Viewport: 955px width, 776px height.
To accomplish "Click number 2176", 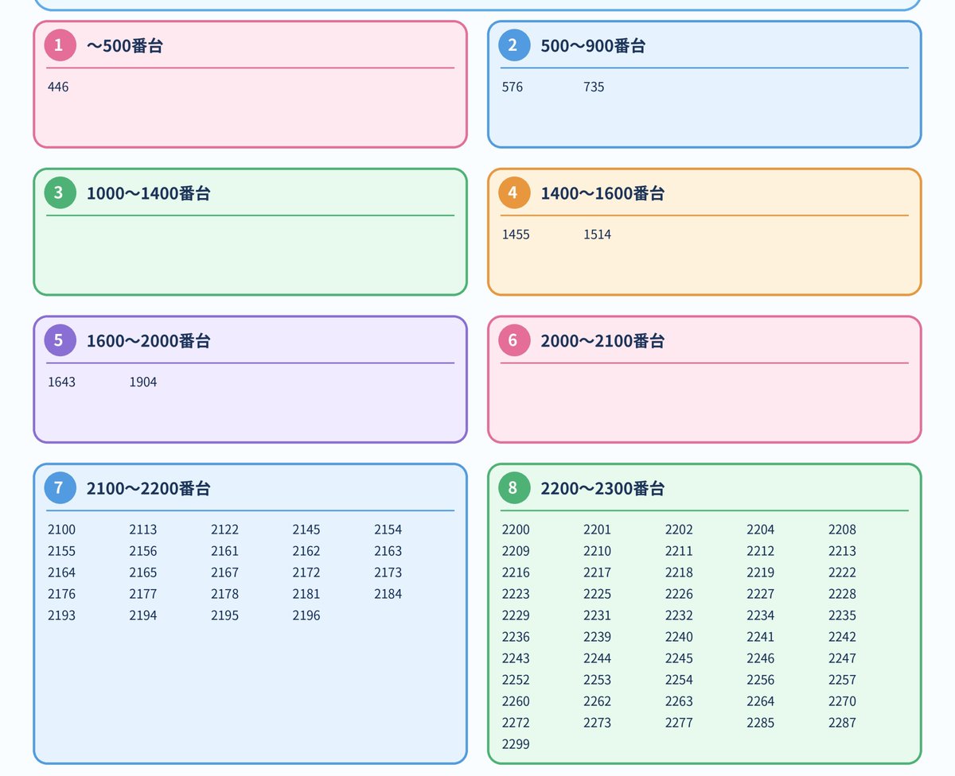I will click(61, 594).
